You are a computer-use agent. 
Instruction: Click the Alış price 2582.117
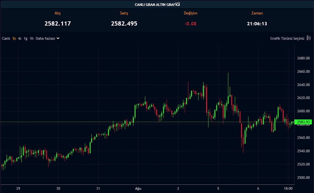(58, 24)
